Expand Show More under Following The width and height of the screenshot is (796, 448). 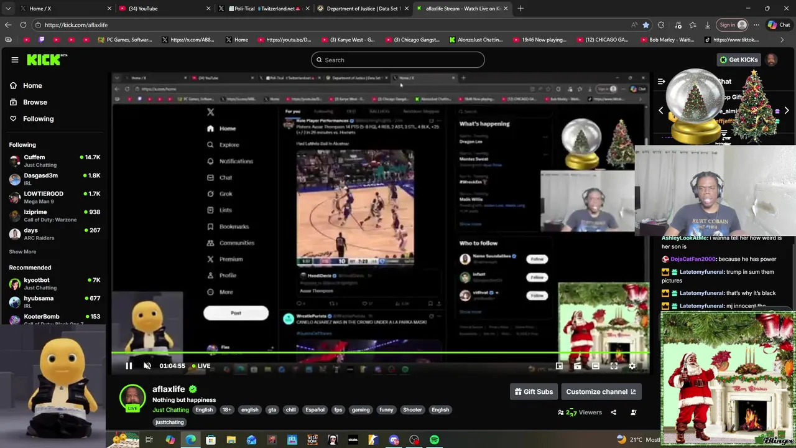[x=22, y=252]
